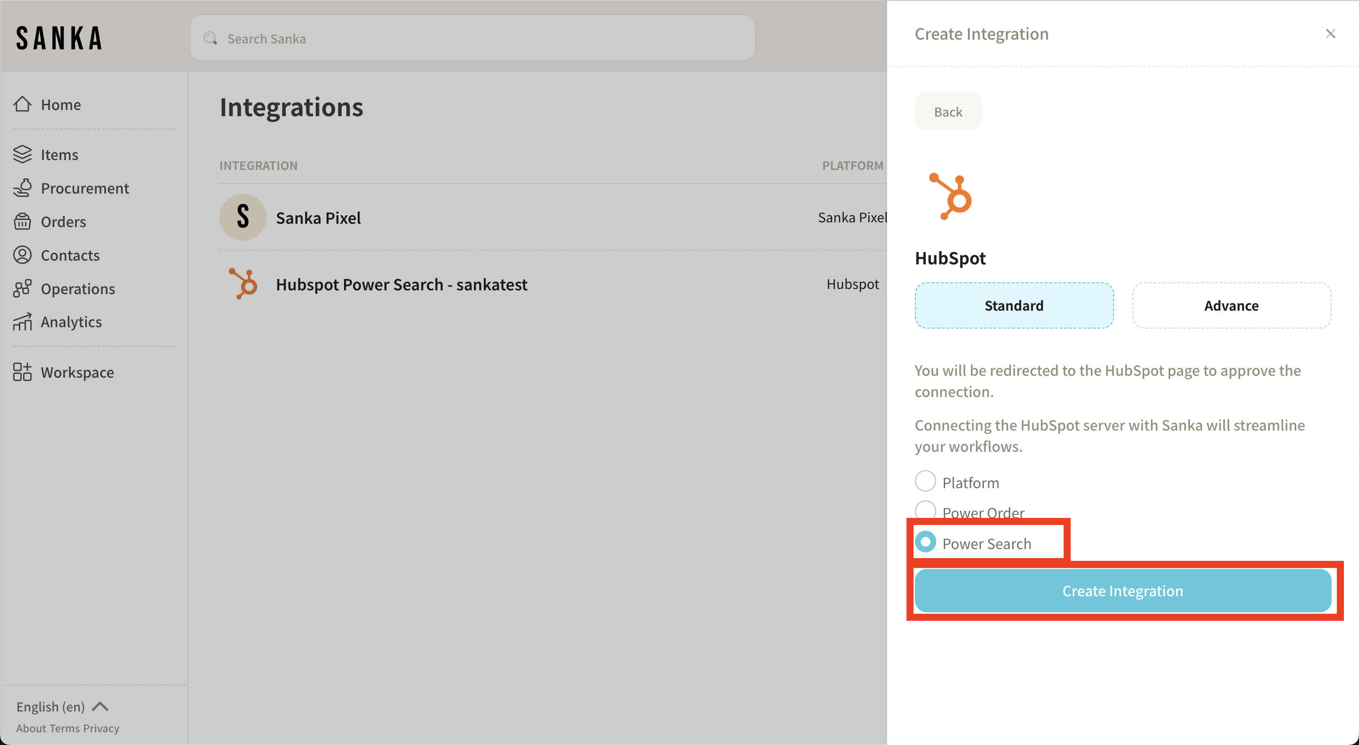Click the Operations nodes icon
Image resolution: width=1359 pixels, height=745 pixels.
22,288
